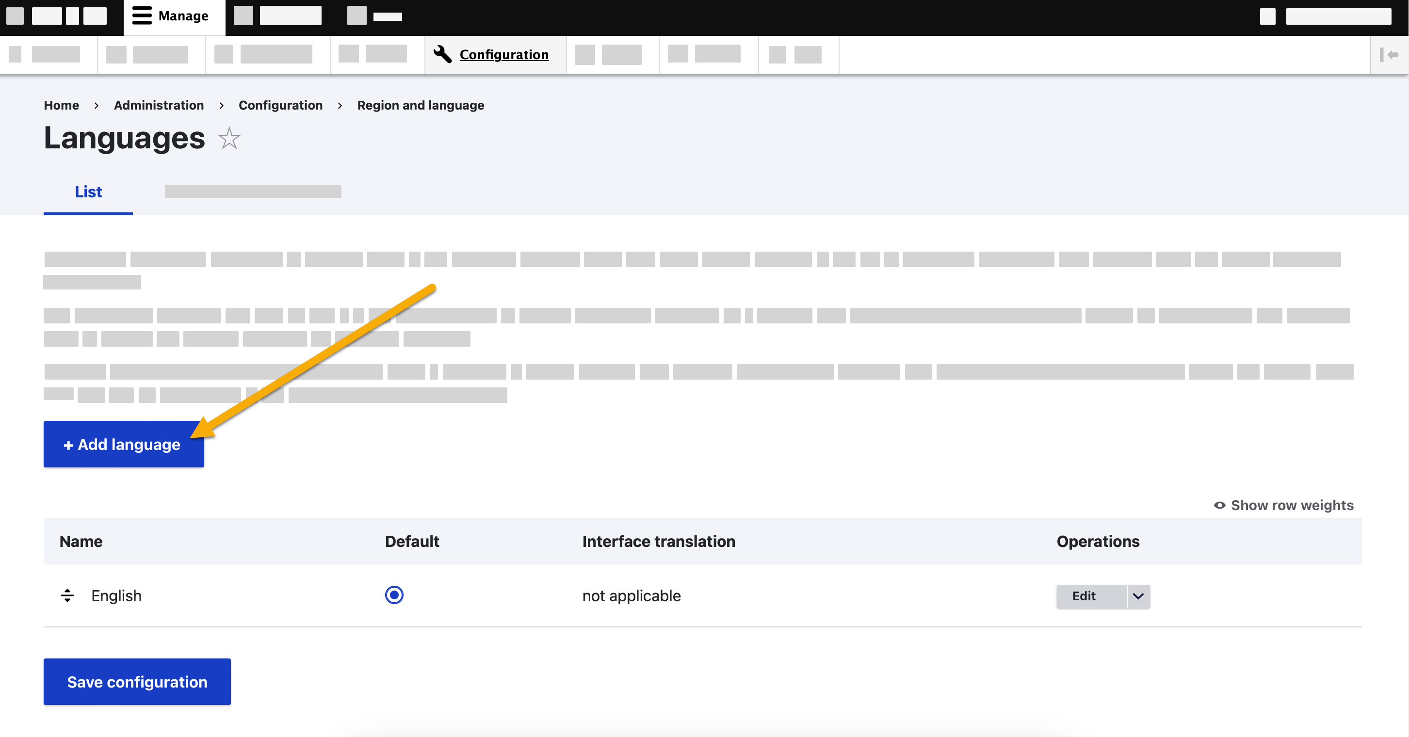Expand English operations dropdown arrow
The width and height of the screenshot is (1409, 737).
pos(1138,596)
